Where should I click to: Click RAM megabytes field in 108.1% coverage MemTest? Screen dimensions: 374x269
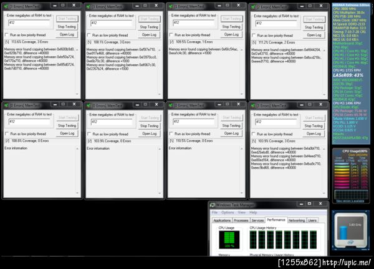point(112,23)
